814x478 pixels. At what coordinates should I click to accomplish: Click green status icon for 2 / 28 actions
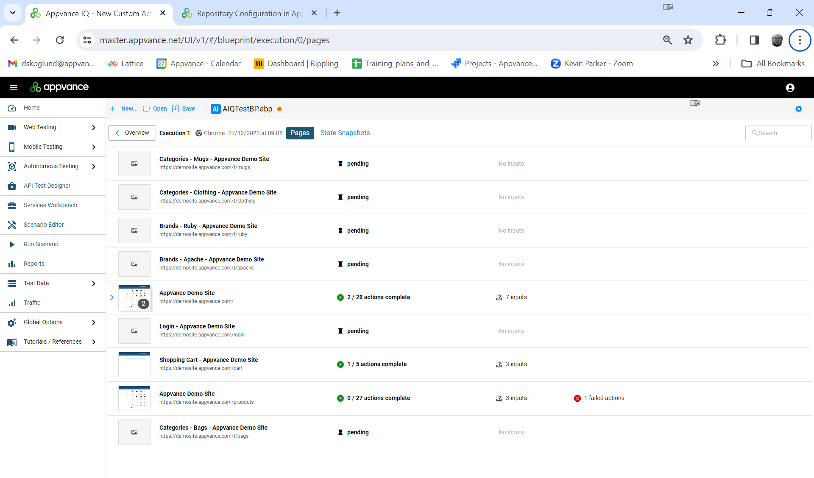340,297
